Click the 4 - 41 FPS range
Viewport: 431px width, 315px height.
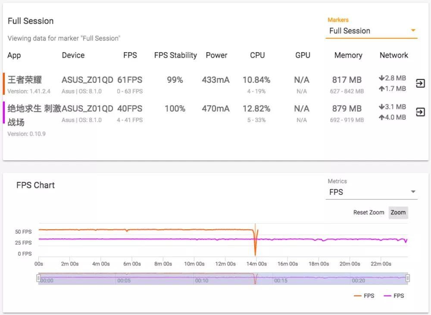point(130,120)
